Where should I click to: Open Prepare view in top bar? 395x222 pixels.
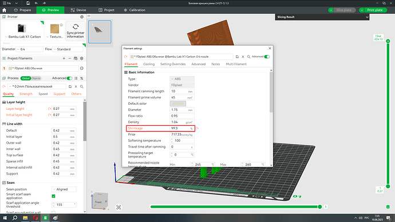point(23,10)
